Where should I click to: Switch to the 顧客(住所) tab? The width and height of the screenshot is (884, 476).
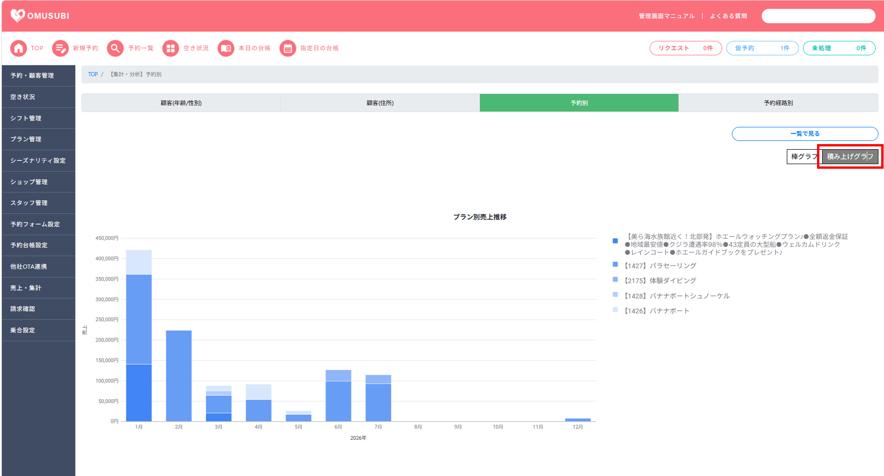pyautogui.click(x=380, y=103)
